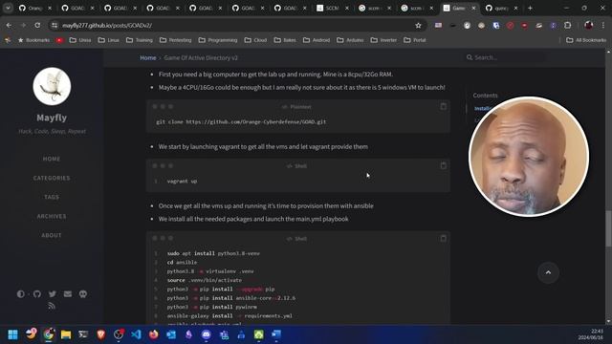Open Mayfly's GitHub profile icon
612x344 pixels.
[x=36, y=294]
